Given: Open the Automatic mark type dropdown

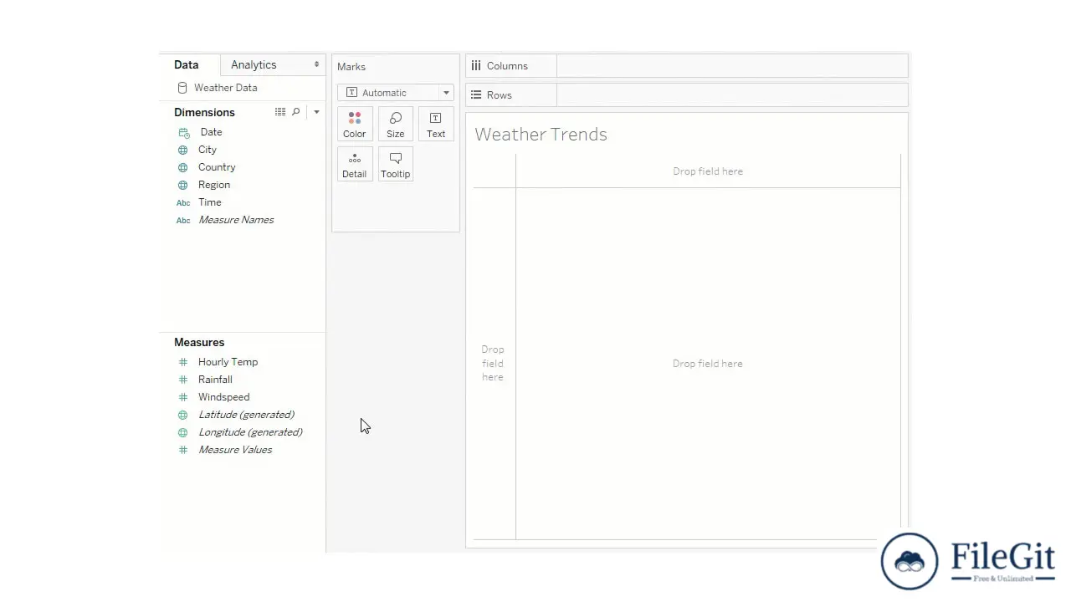Looking at the screenshot, I should tap(396, 93).
